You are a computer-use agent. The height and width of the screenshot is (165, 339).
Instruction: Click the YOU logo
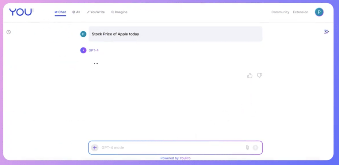pyautogui.click(x=21, y=12)
